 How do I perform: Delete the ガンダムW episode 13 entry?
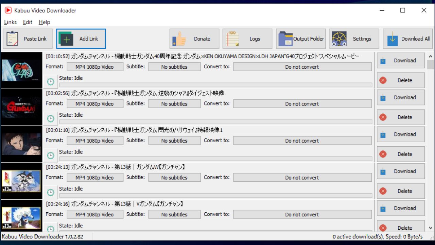tap(401, 191)
